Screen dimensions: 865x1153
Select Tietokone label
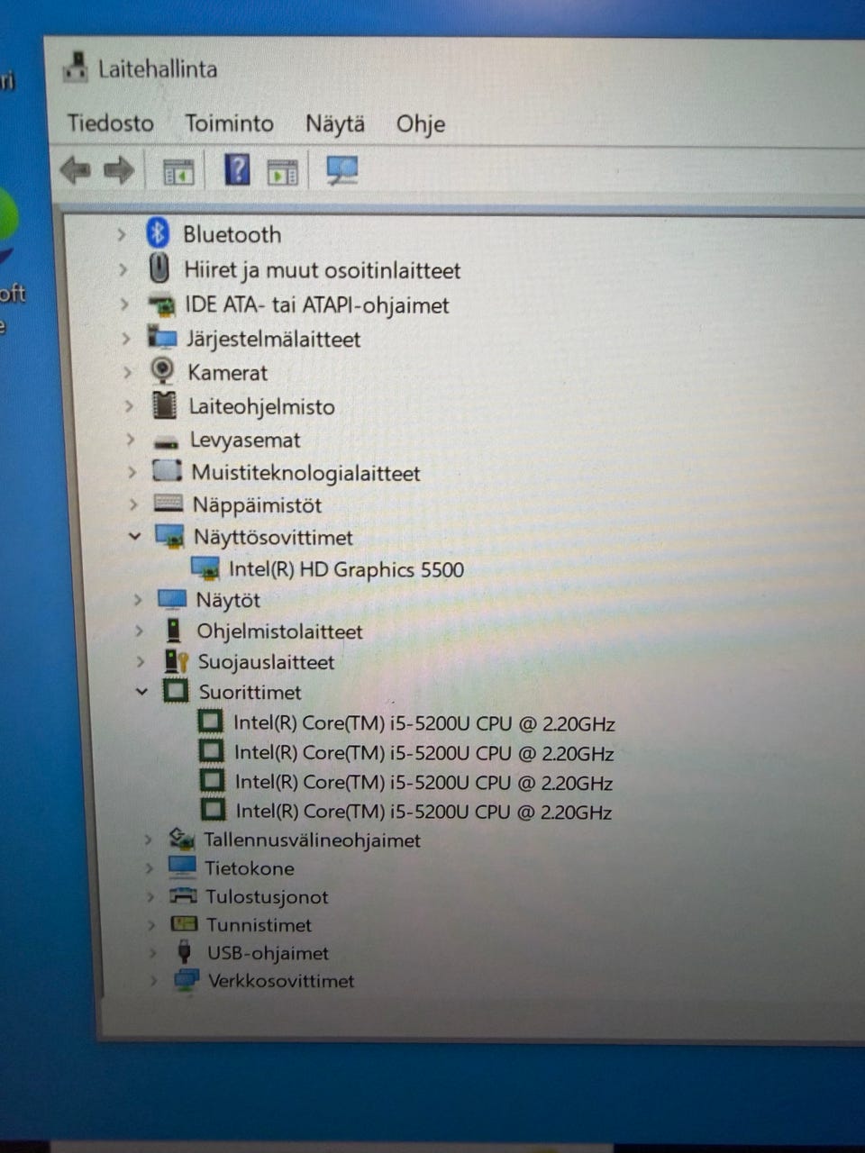[249, 868]
